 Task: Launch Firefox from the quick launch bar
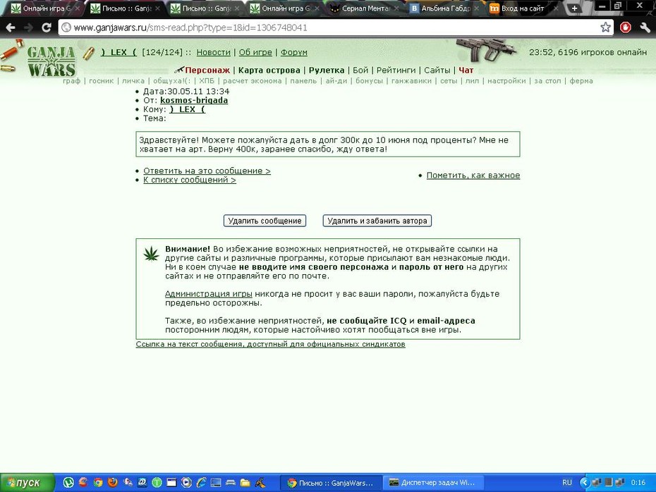(113, 483)
